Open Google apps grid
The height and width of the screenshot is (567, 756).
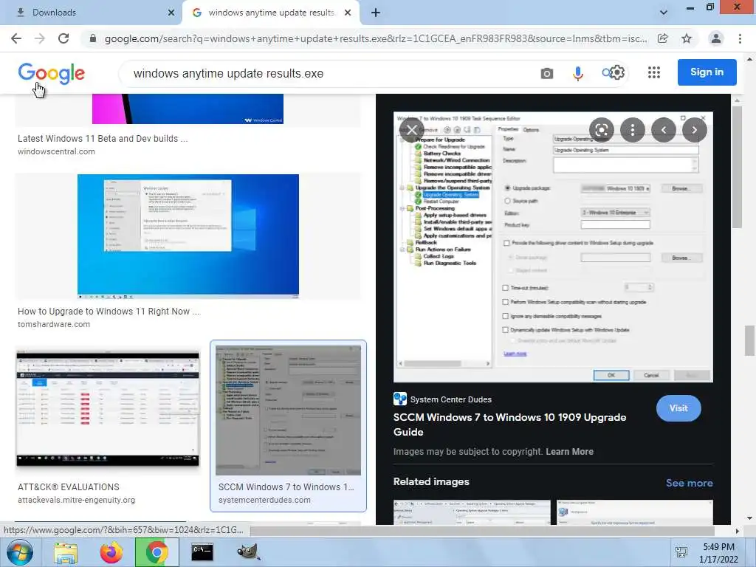pos(654,73)
